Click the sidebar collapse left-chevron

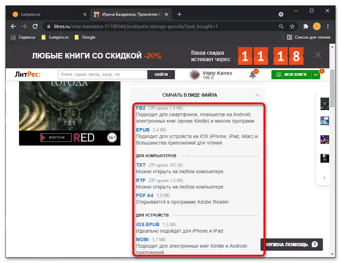click(x=324, y=178)
